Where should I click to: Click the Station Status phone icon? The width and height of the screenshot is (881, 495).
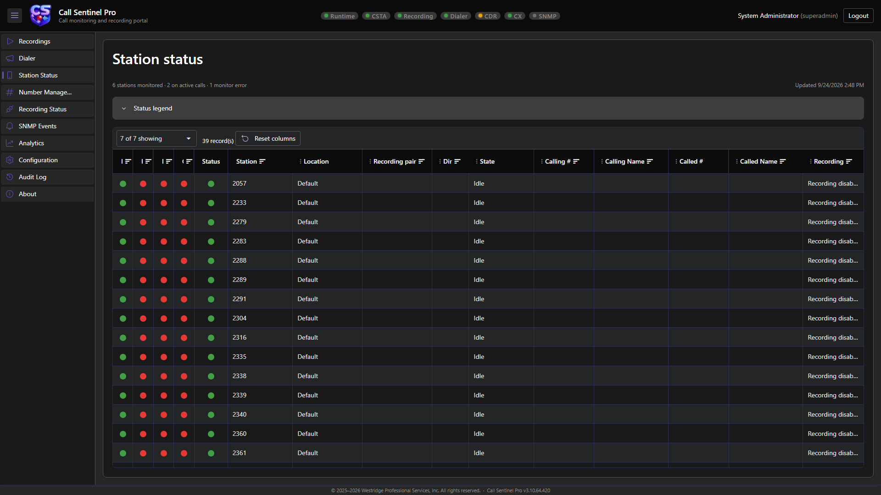pos(10,75)
